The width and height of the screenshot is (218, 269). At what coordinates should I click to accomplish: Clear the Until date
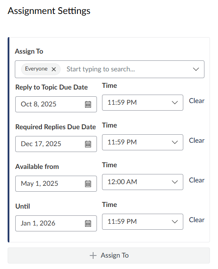[197, 220]
